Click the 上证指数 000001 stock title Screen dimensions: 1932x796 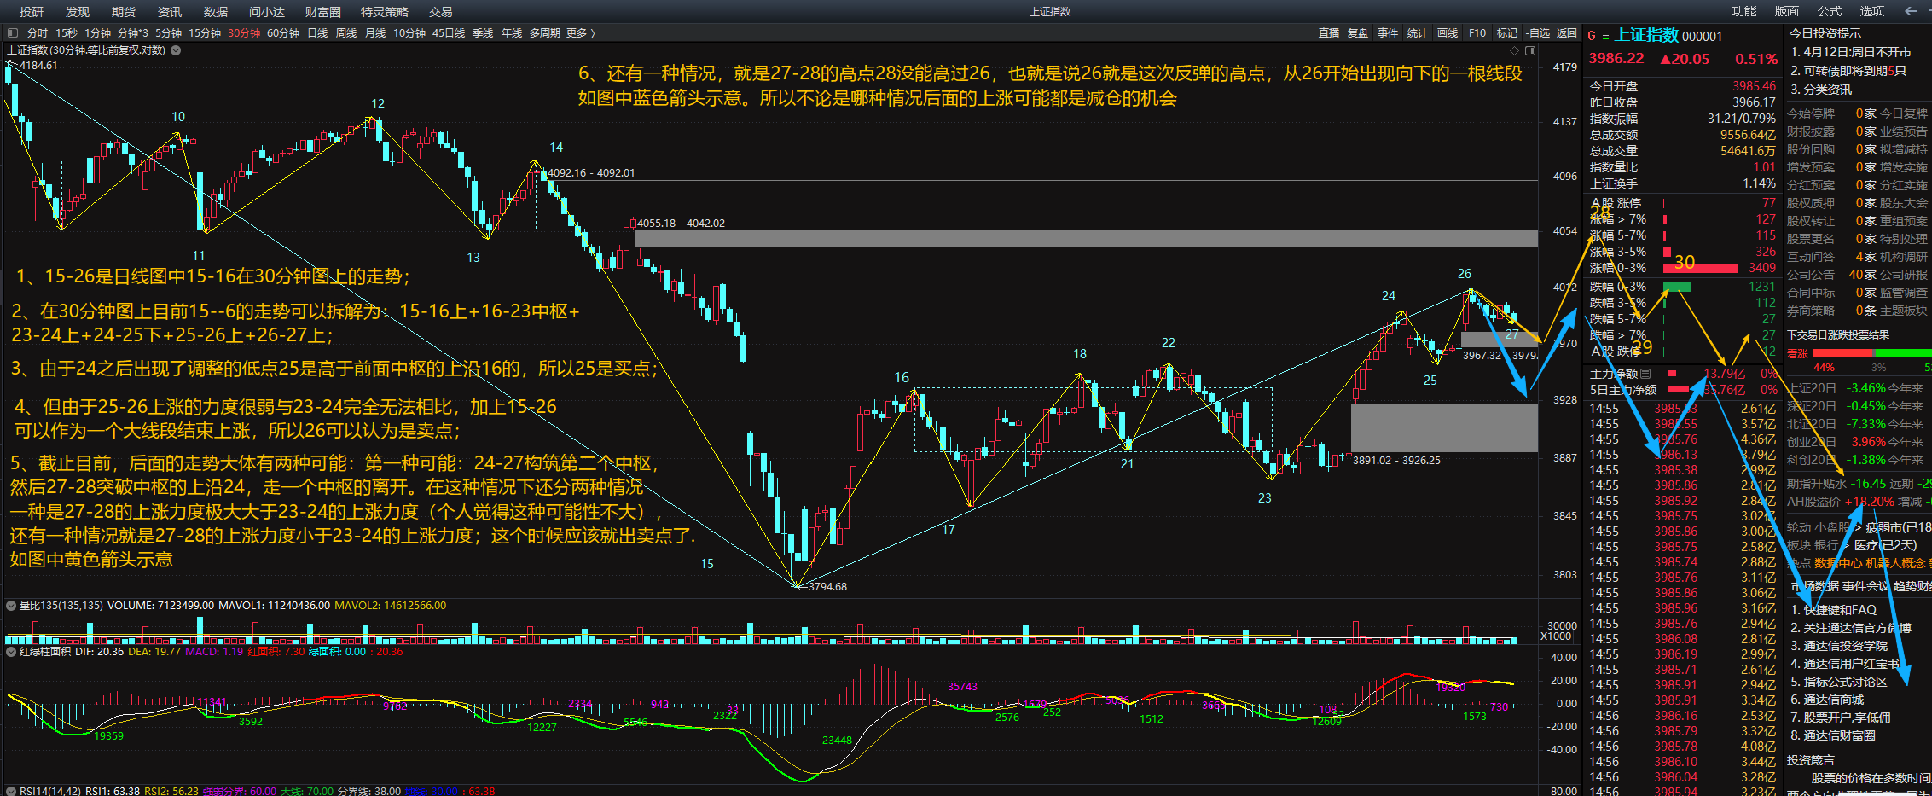pyautogui.click(x=1669, y=36)
